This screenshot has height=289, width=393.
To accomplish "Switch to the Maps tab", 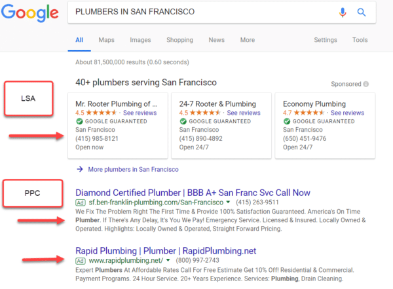I will point(106,40).
